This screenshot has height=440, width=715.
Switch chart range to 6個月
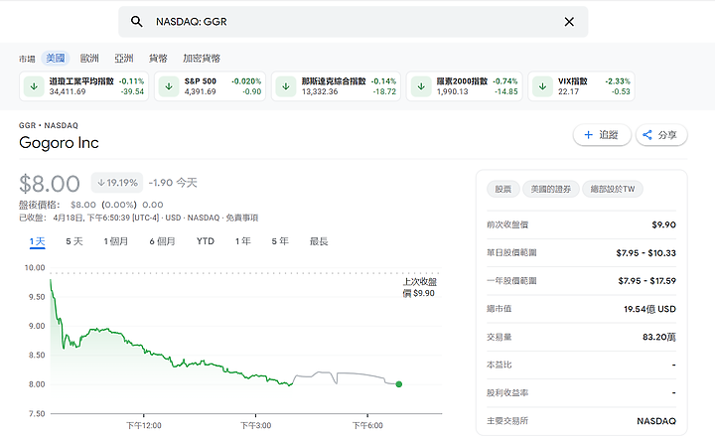pos(162,241)
